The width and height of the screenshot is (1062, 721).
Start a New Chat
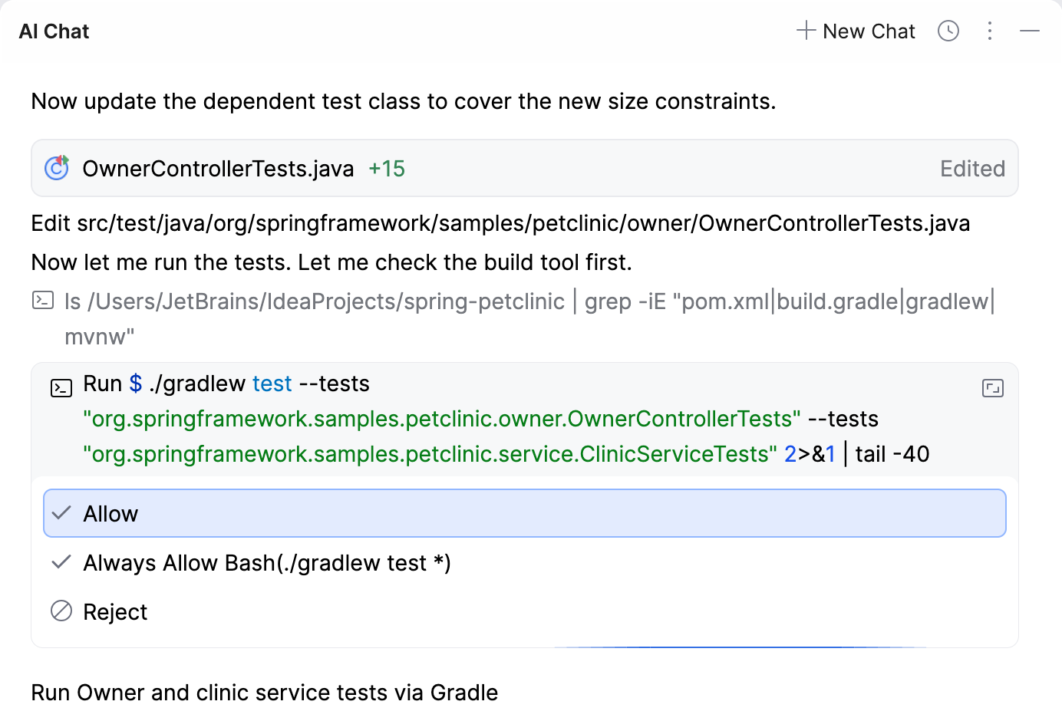[x=856, y=31]
